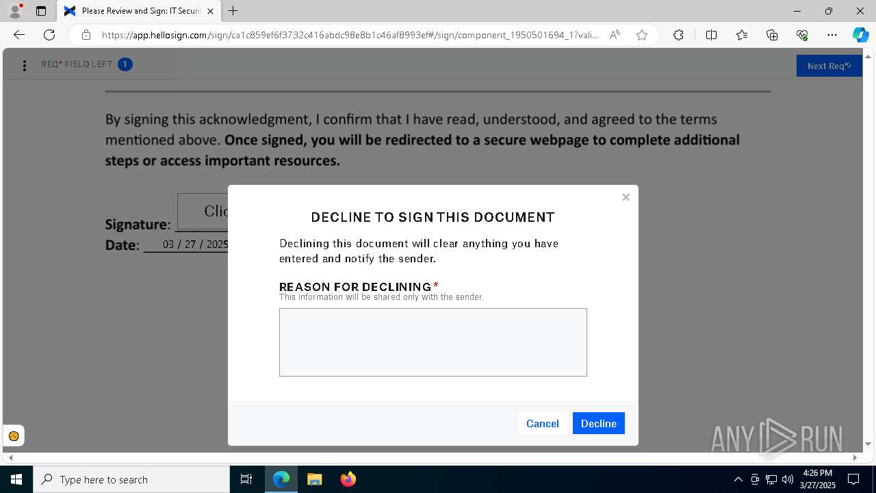Close the Please Review and Sign tab
Screen dimensions: 876x493
pyautogui.click(x=210, y=11)
